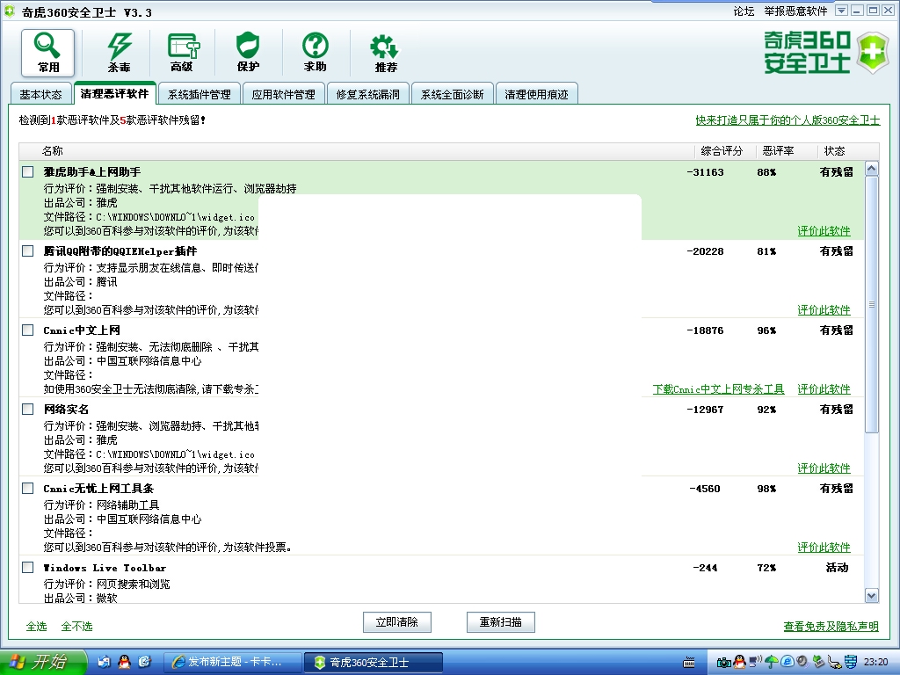Click the green umbrella tray icon

tap(772, 662)
